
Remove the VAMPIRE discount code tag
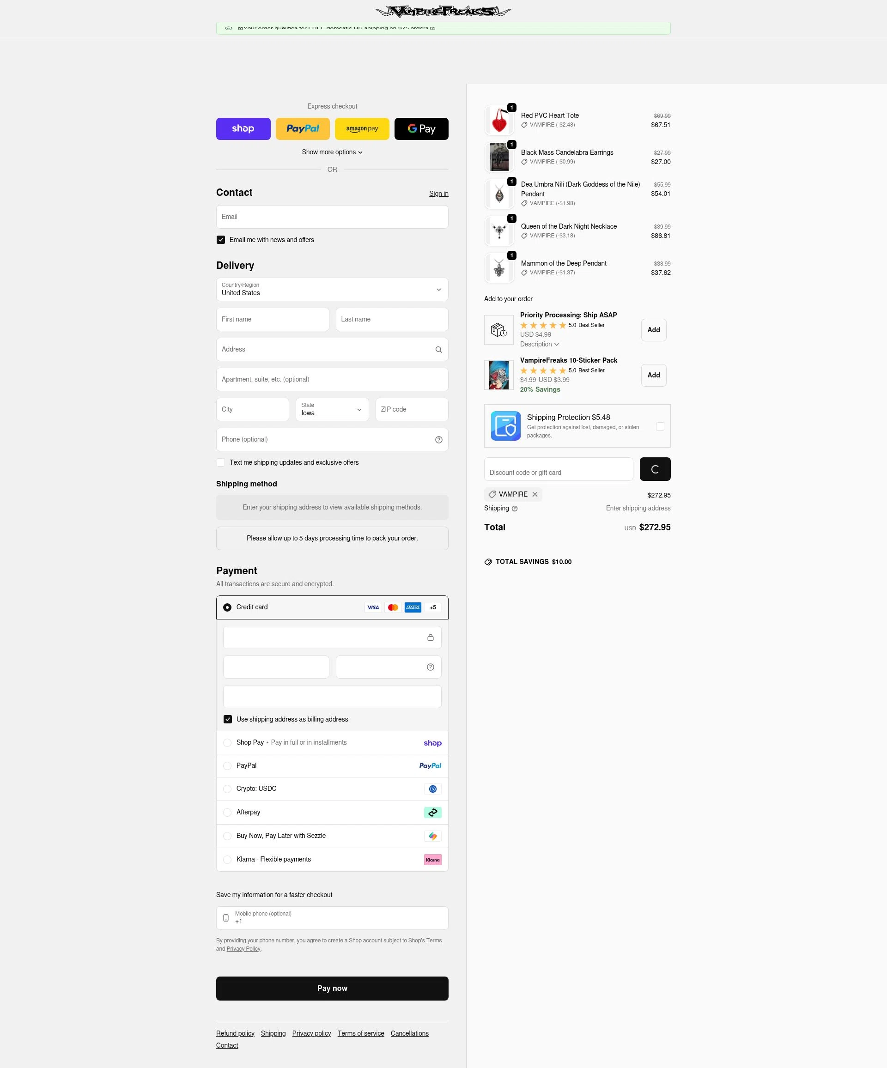pos(535,494)
